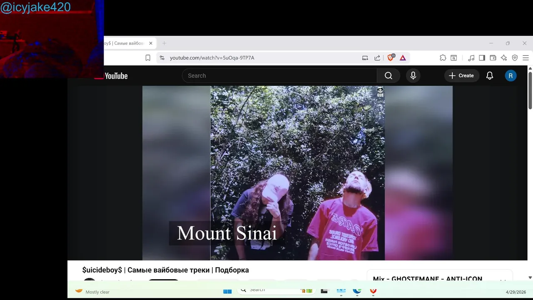Open Brave VPN shield icon

pos(515,58)
